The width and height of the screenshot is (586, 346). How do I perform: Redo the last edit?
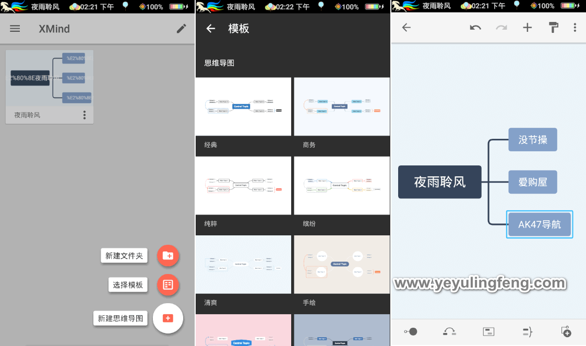501,27
